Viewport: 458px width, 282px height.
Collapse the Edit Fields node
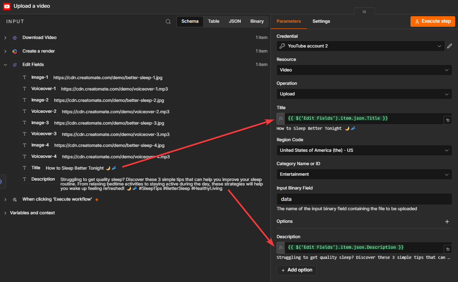(5, 65)
